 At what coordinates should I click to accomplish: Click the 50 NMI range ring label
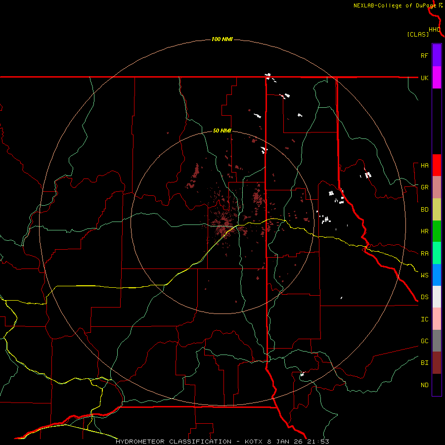coord(222,131)
